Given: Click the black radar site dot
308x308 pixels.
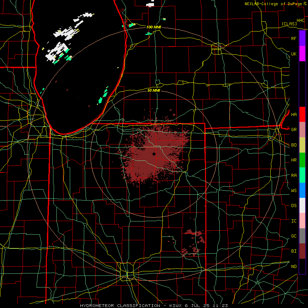Looking at the screenshot, I should pyautogui.click(x=154, y=154).
